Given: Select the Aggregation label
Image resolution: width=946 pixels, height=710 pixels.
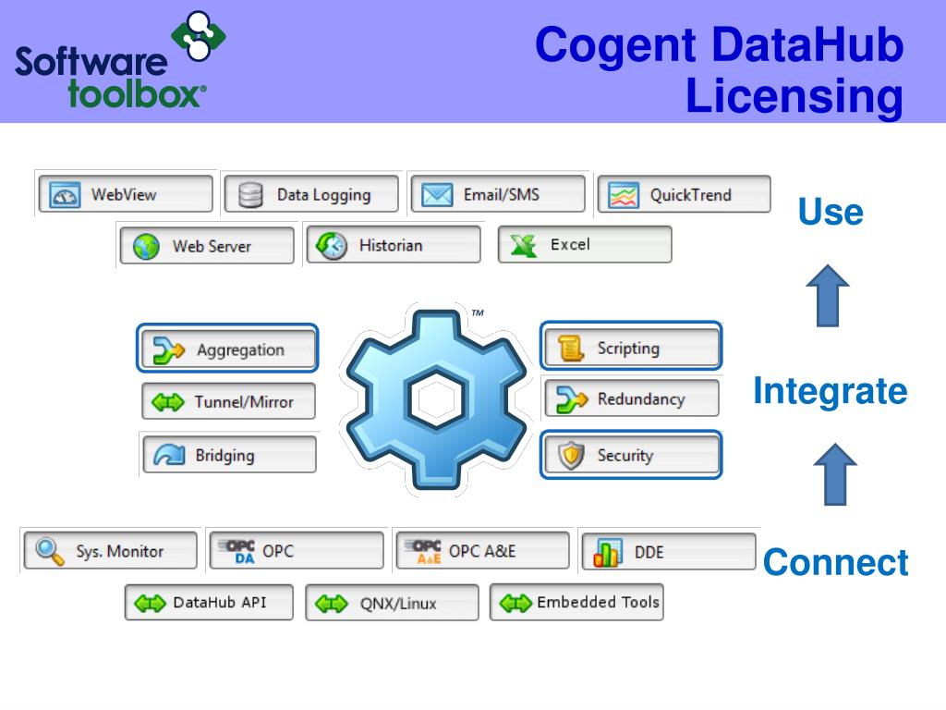Looking at the screenshot, I should pos(241,350).
